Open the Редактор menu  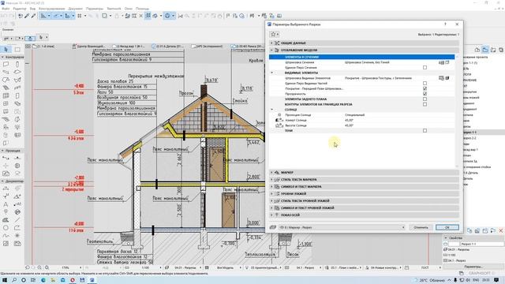[20, 9]
